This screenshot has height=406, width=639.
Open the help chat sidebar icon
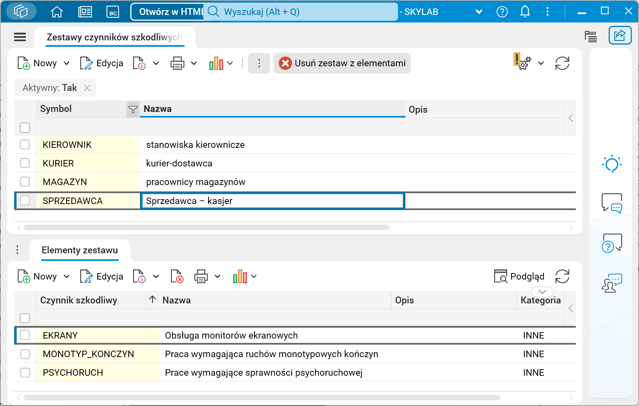point(612,243)
